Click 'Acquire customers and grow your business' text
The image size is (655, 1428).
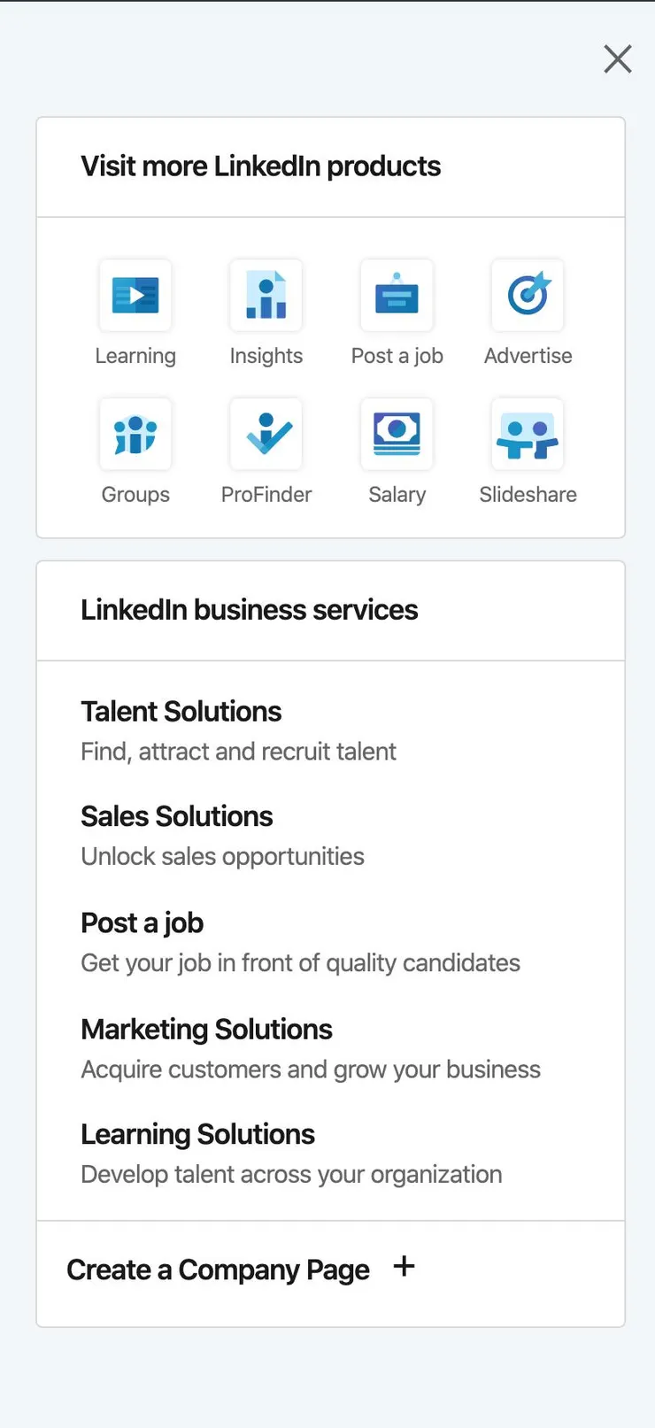tap(311, 1069)
